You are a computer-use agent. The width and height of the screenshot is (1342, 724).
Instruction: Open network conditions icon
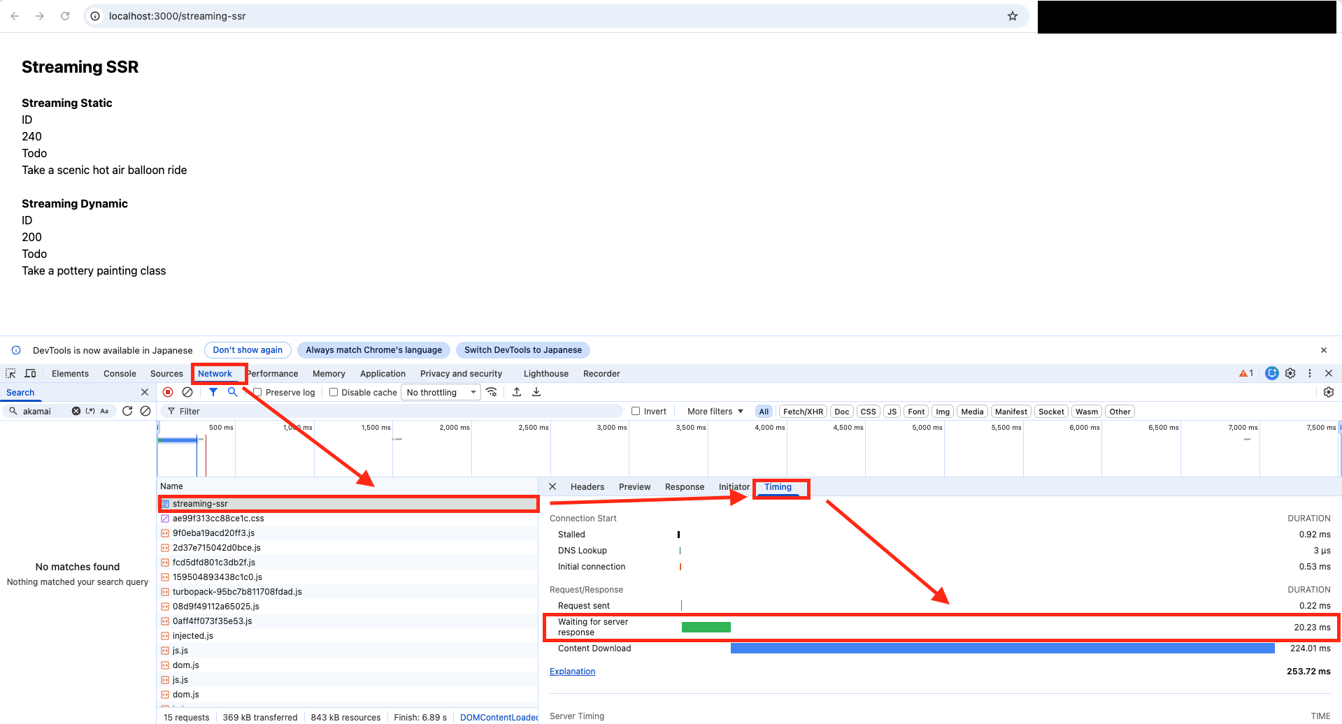[492, 392]
